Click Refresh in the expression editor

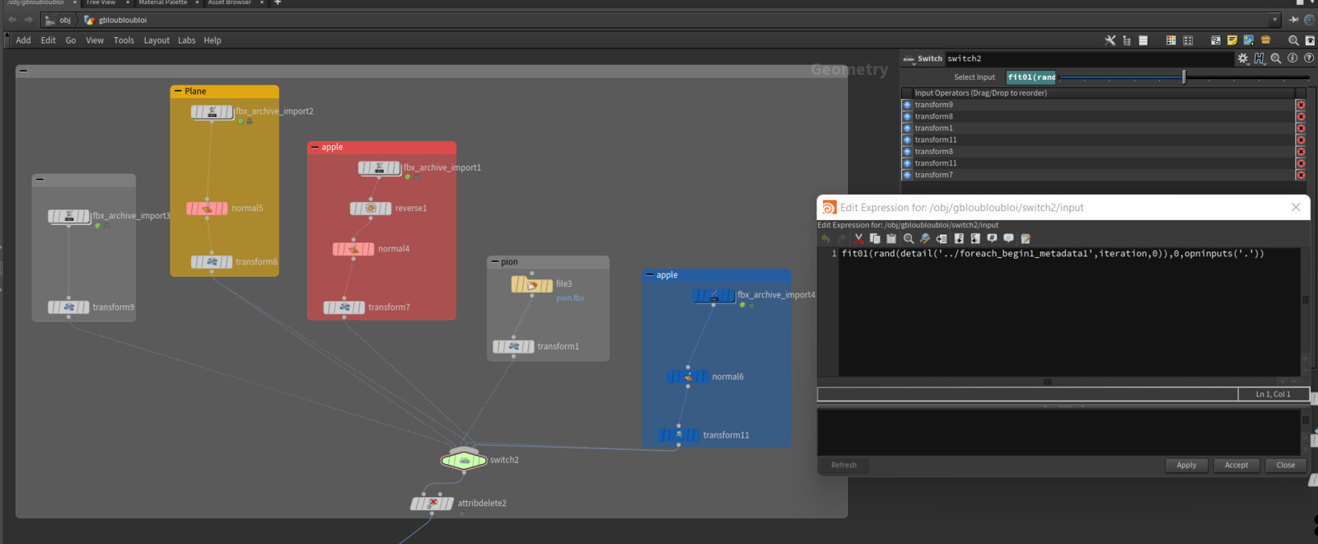[x=844, y=466]
